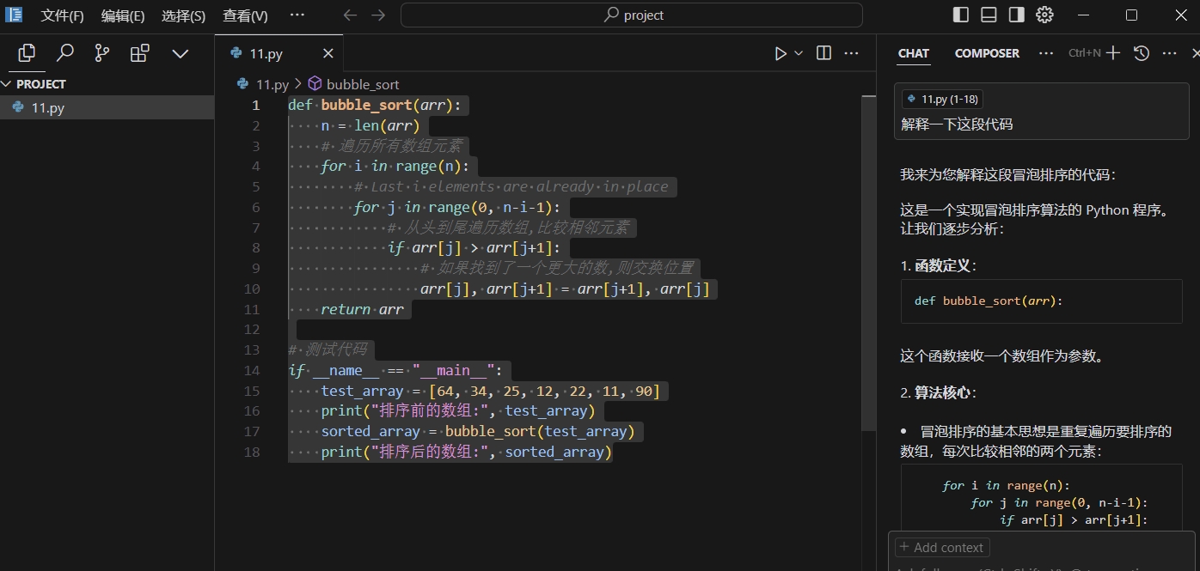This screenshot has height=571, width=1200.
Task: Toggle the bottom panel layout
Action: point(989,15)
